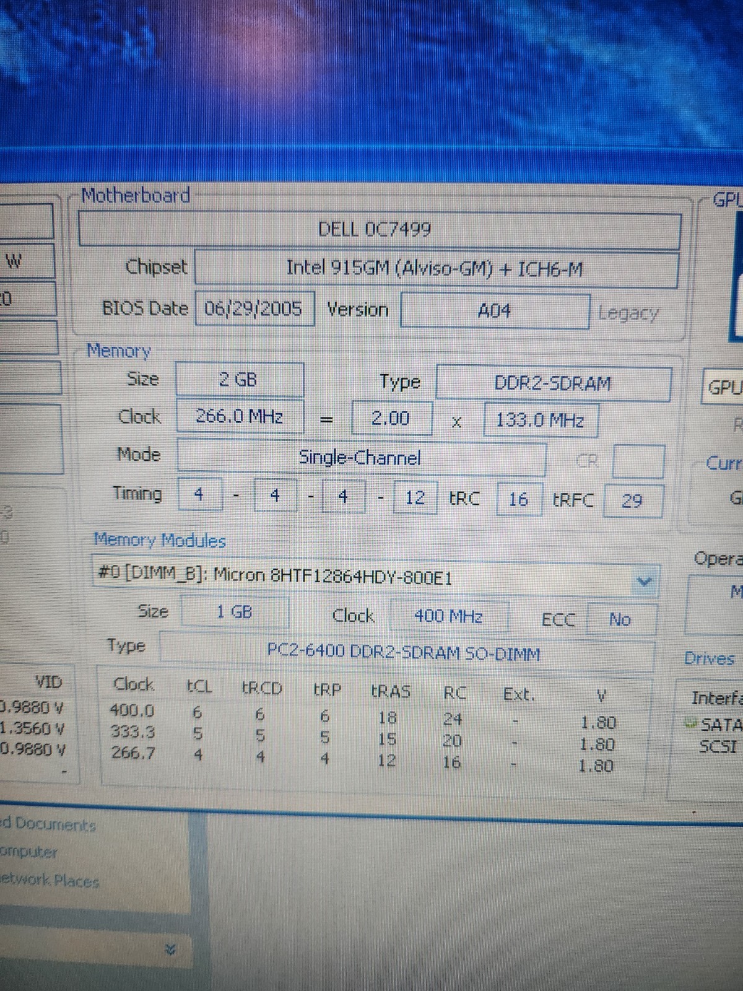Viewport: 743px width, 991px height.
Task: Click the VID column header
Action: (x=48, y=682)
